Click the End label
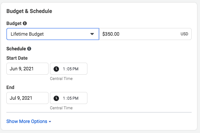 (10, 87)
